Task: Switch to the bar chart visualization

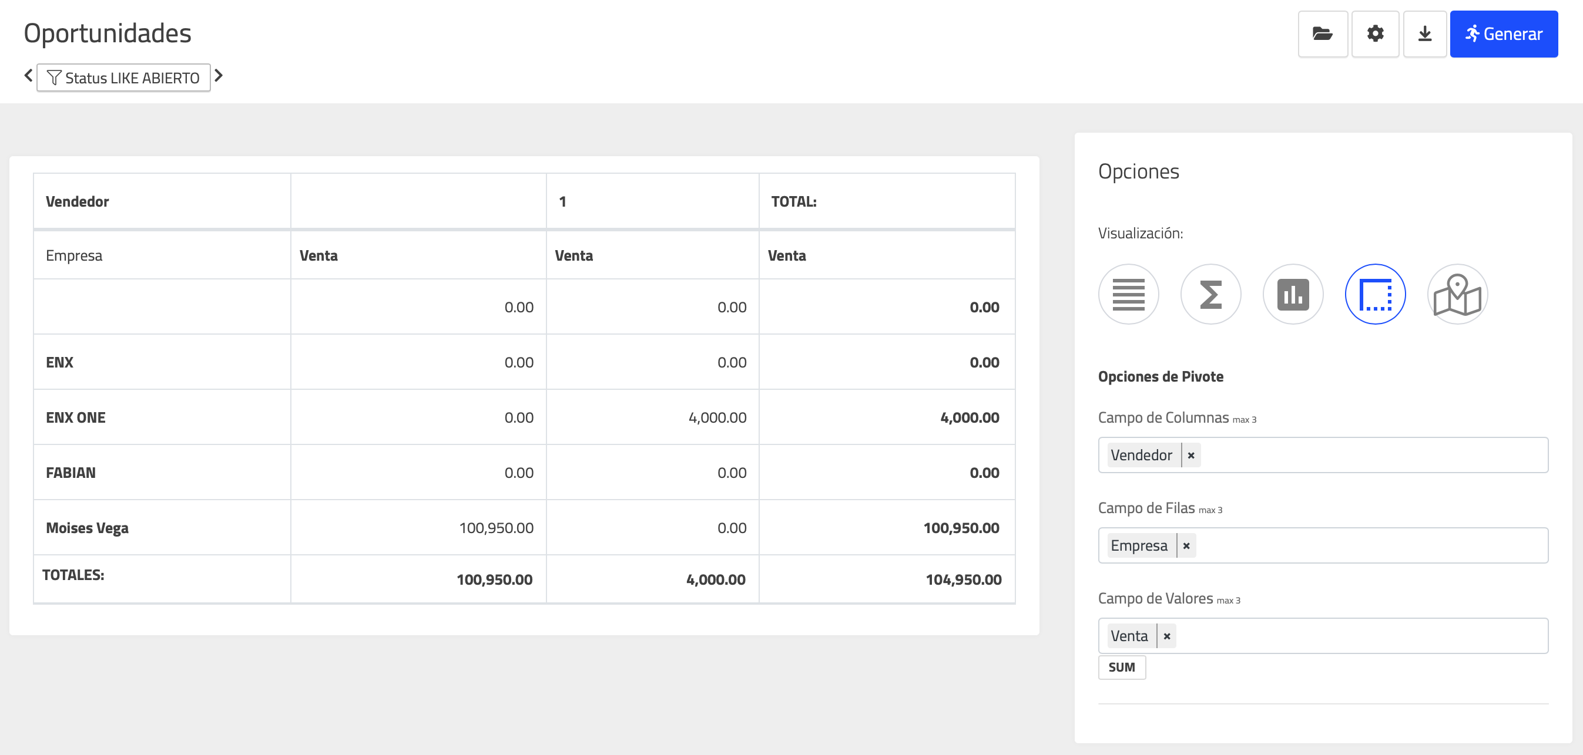Action: tap(1292, 295)
